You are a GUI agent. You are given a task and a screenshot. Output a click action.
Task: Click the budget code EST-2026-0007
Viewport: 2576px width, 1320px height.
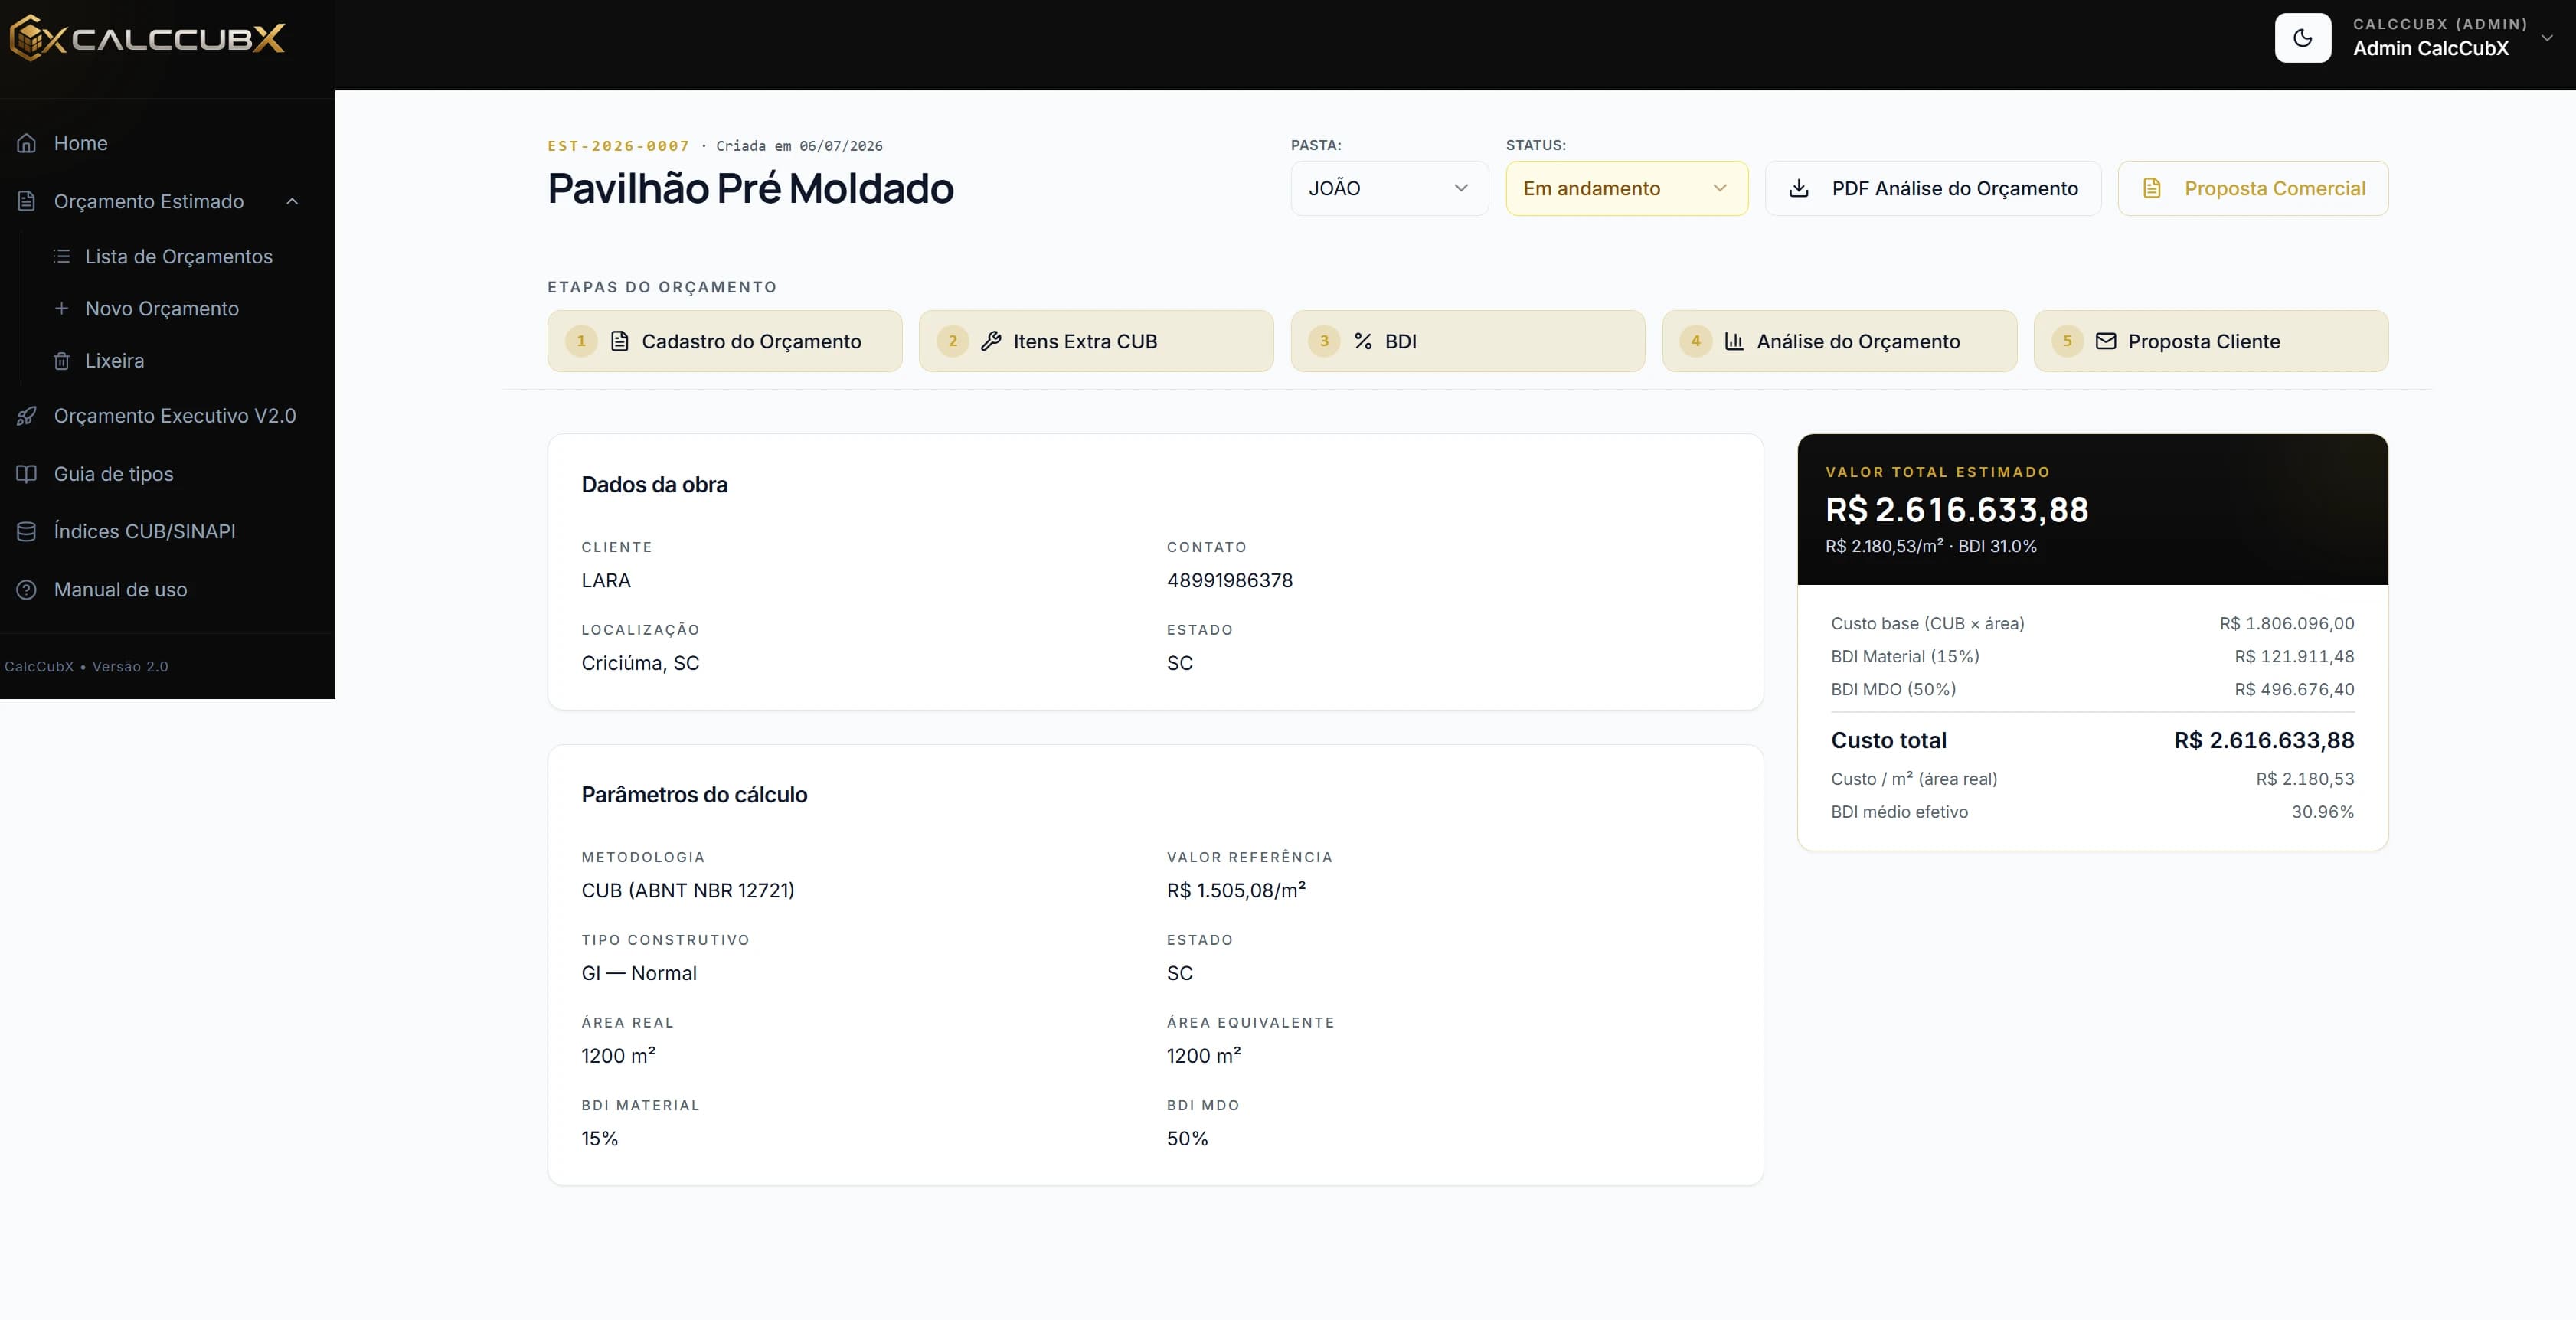coord(618,146)
